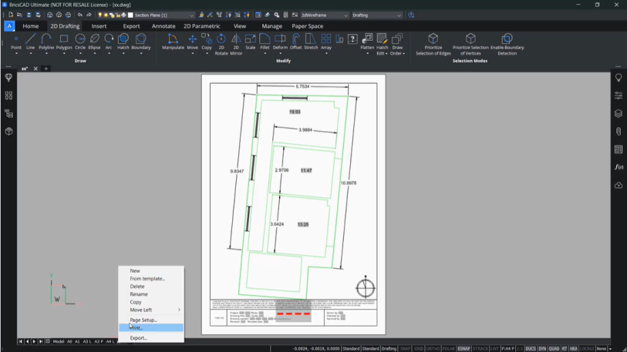This screenshot has height=352, width=627.
Task: Toggle POLAR tracking in status bar
Action: (448, 348)
